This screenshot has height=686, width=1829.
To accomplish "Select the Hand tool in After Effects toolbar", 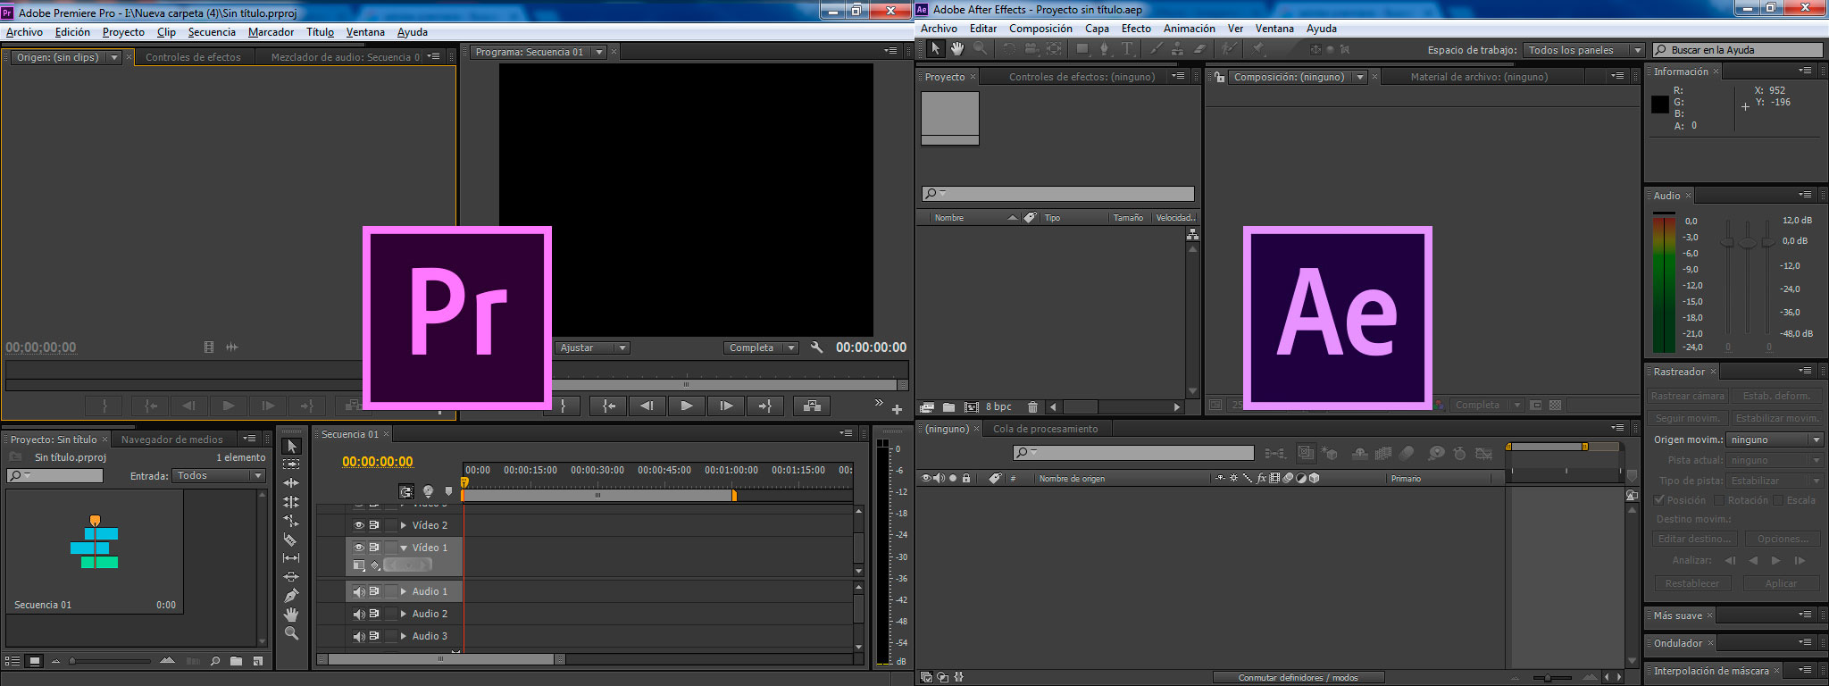I will coord(957,49).
